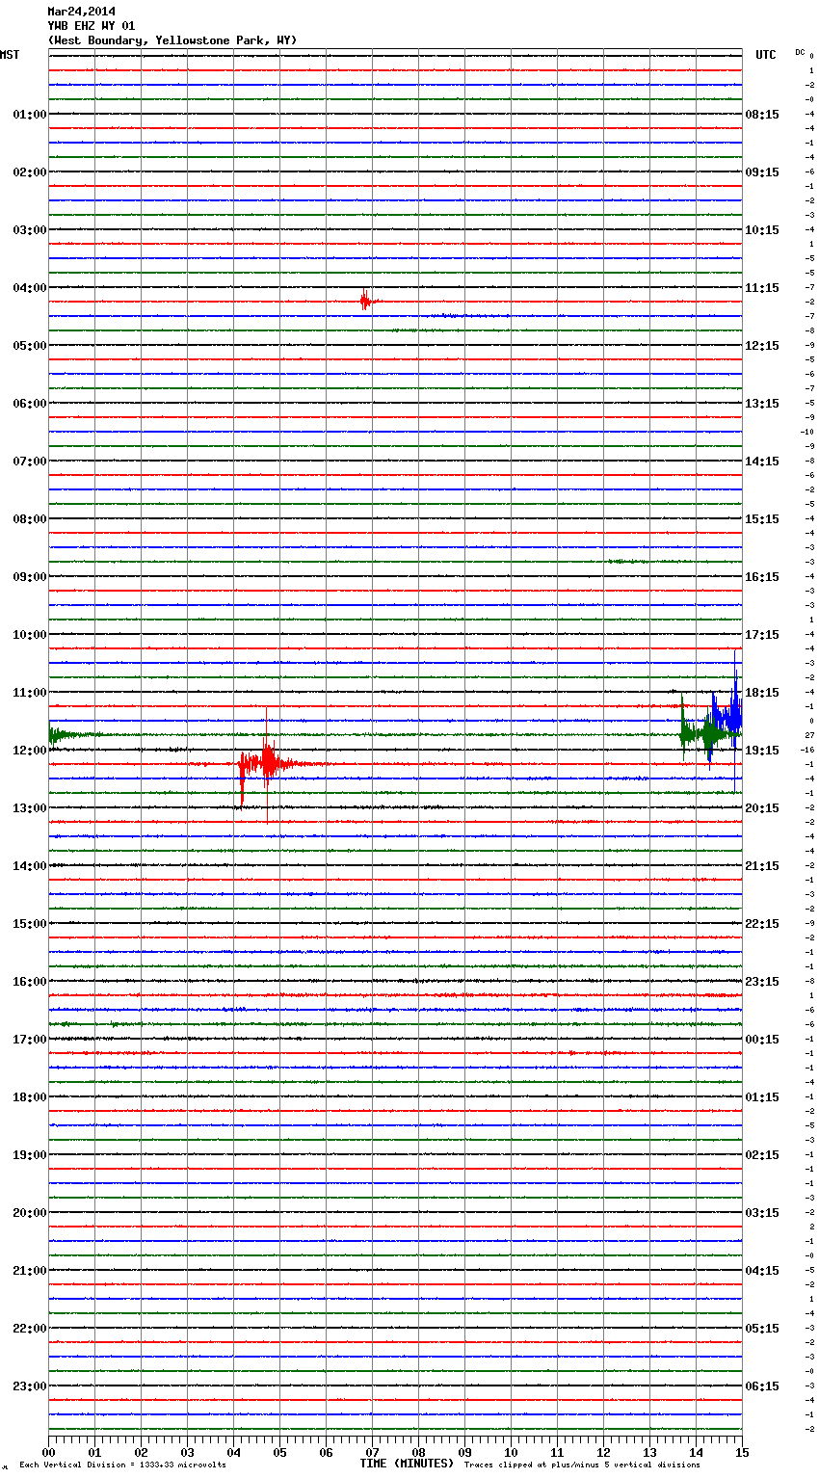The width and height of the screenshot is (819, 1478).
Task: Click the MST column header
Action: 10,55
